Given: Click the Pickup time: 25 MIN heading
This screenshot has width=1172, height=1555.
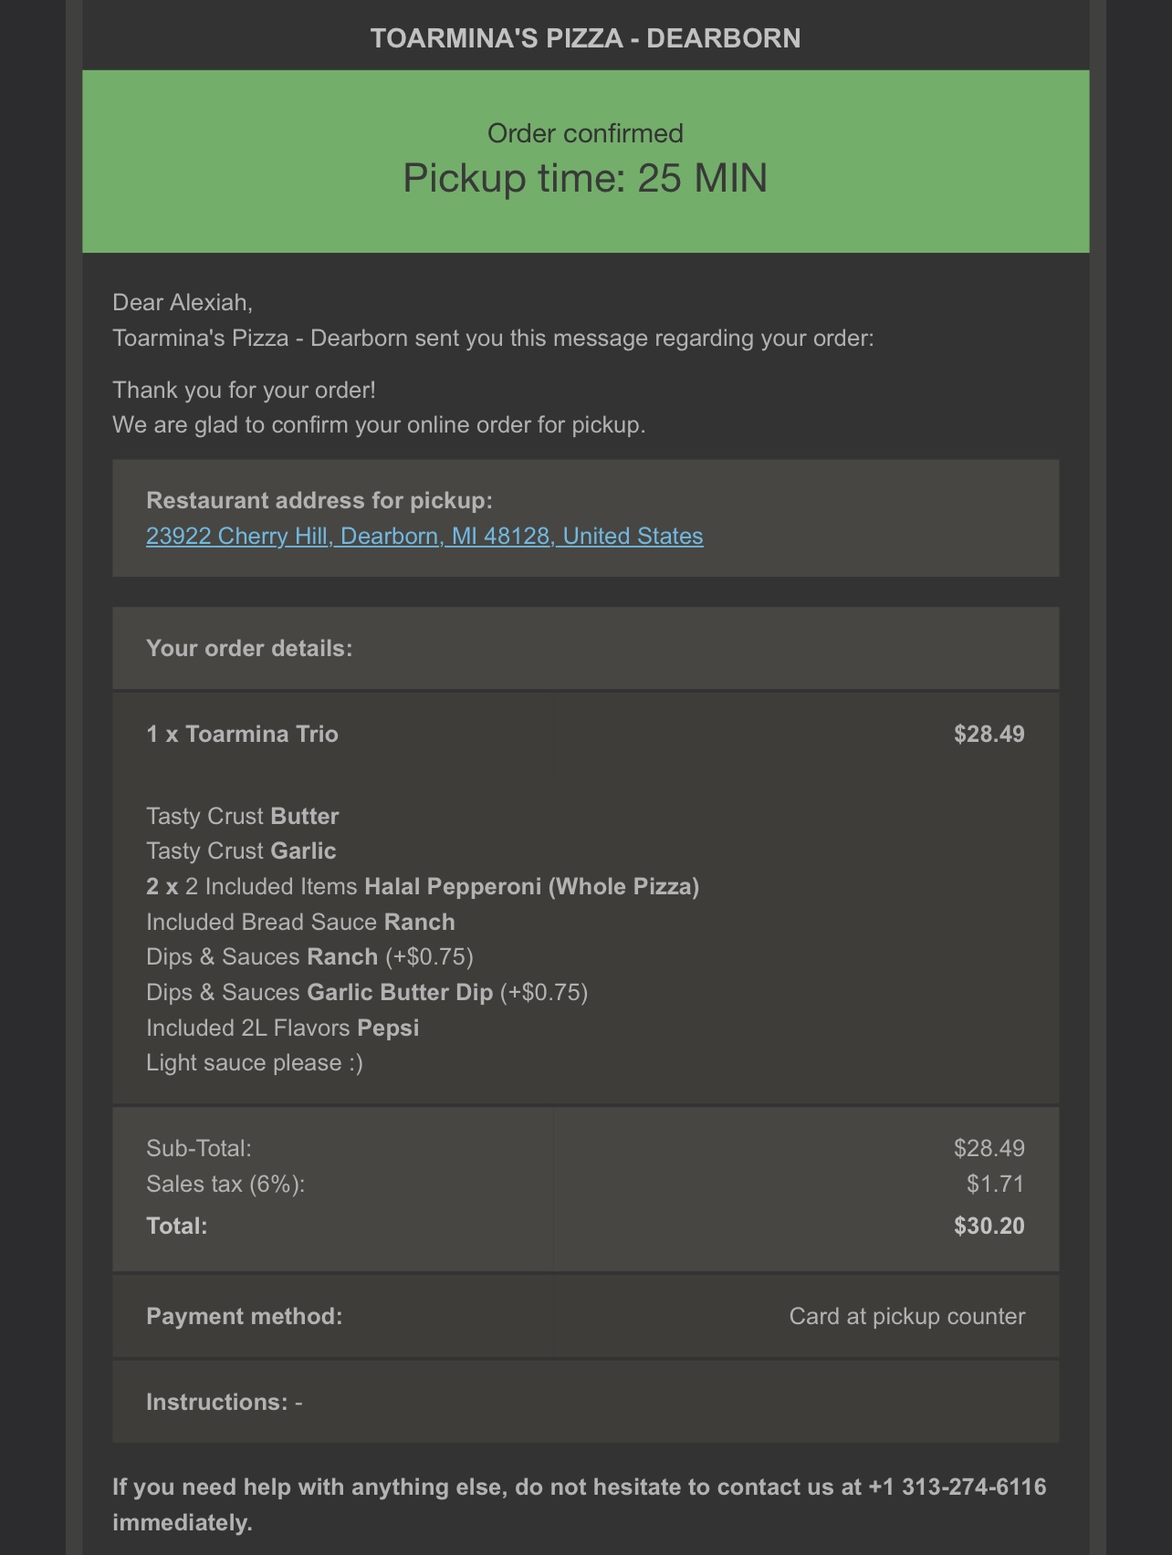Looking at the screenshot, I should [585, 178].
